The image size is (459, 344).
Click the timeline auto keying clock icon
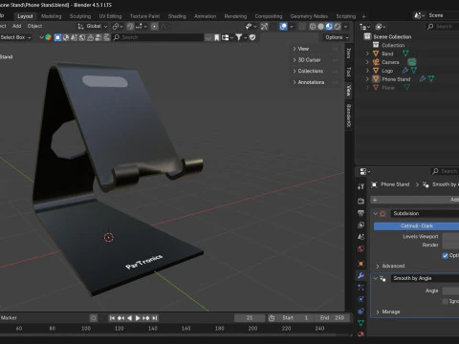(x=272, y=318)
